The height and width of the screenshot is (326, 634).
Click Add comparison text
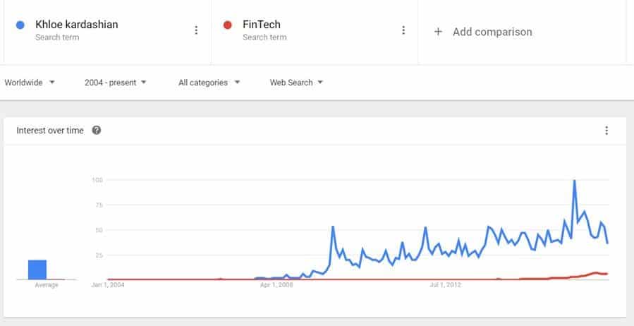(x=492, y=32)
